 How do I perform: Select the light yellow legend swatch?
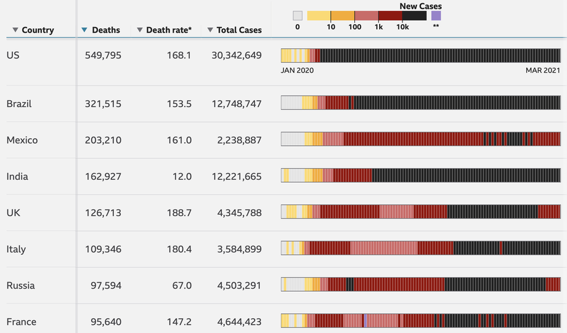[319, 15]
